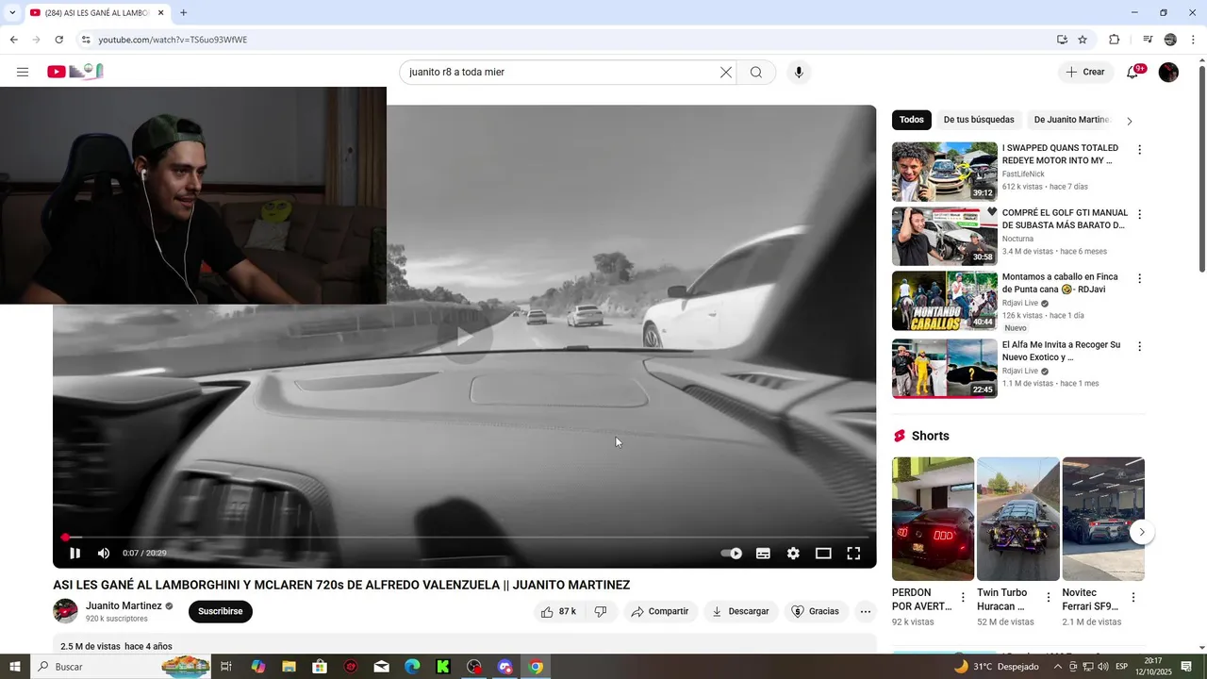1207x679 pixels.
Task: Open options for Novitec Ferrari short
Action: [x=1133, y=597]
